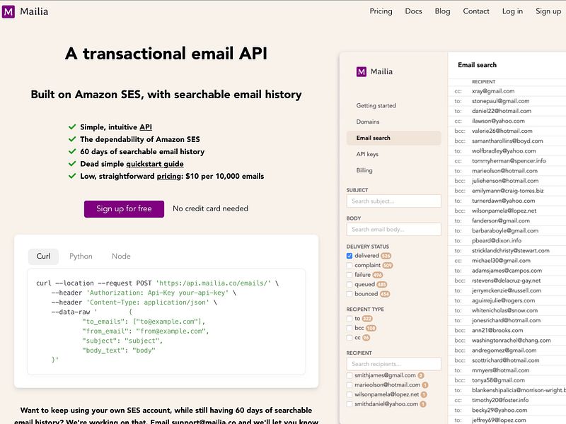Click the valerie26@hotmail.com recipient row
The height and width of the screenshot is (424, 566).
tap(507, 131)
